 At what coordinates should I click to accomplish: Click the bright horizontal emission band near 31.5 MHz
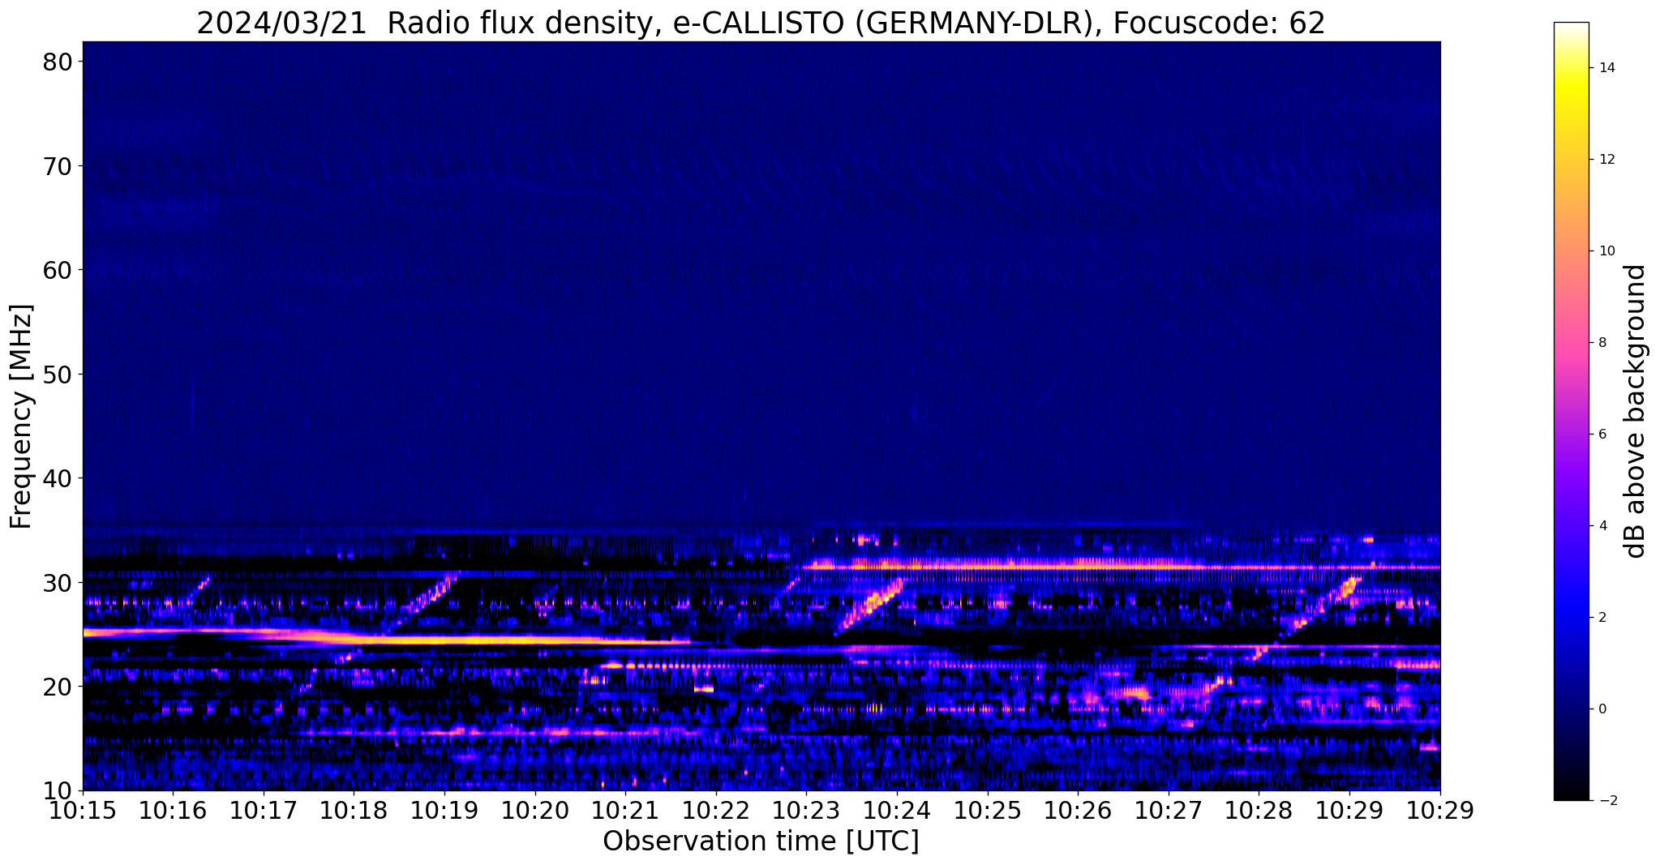[x=1122, y=564]
